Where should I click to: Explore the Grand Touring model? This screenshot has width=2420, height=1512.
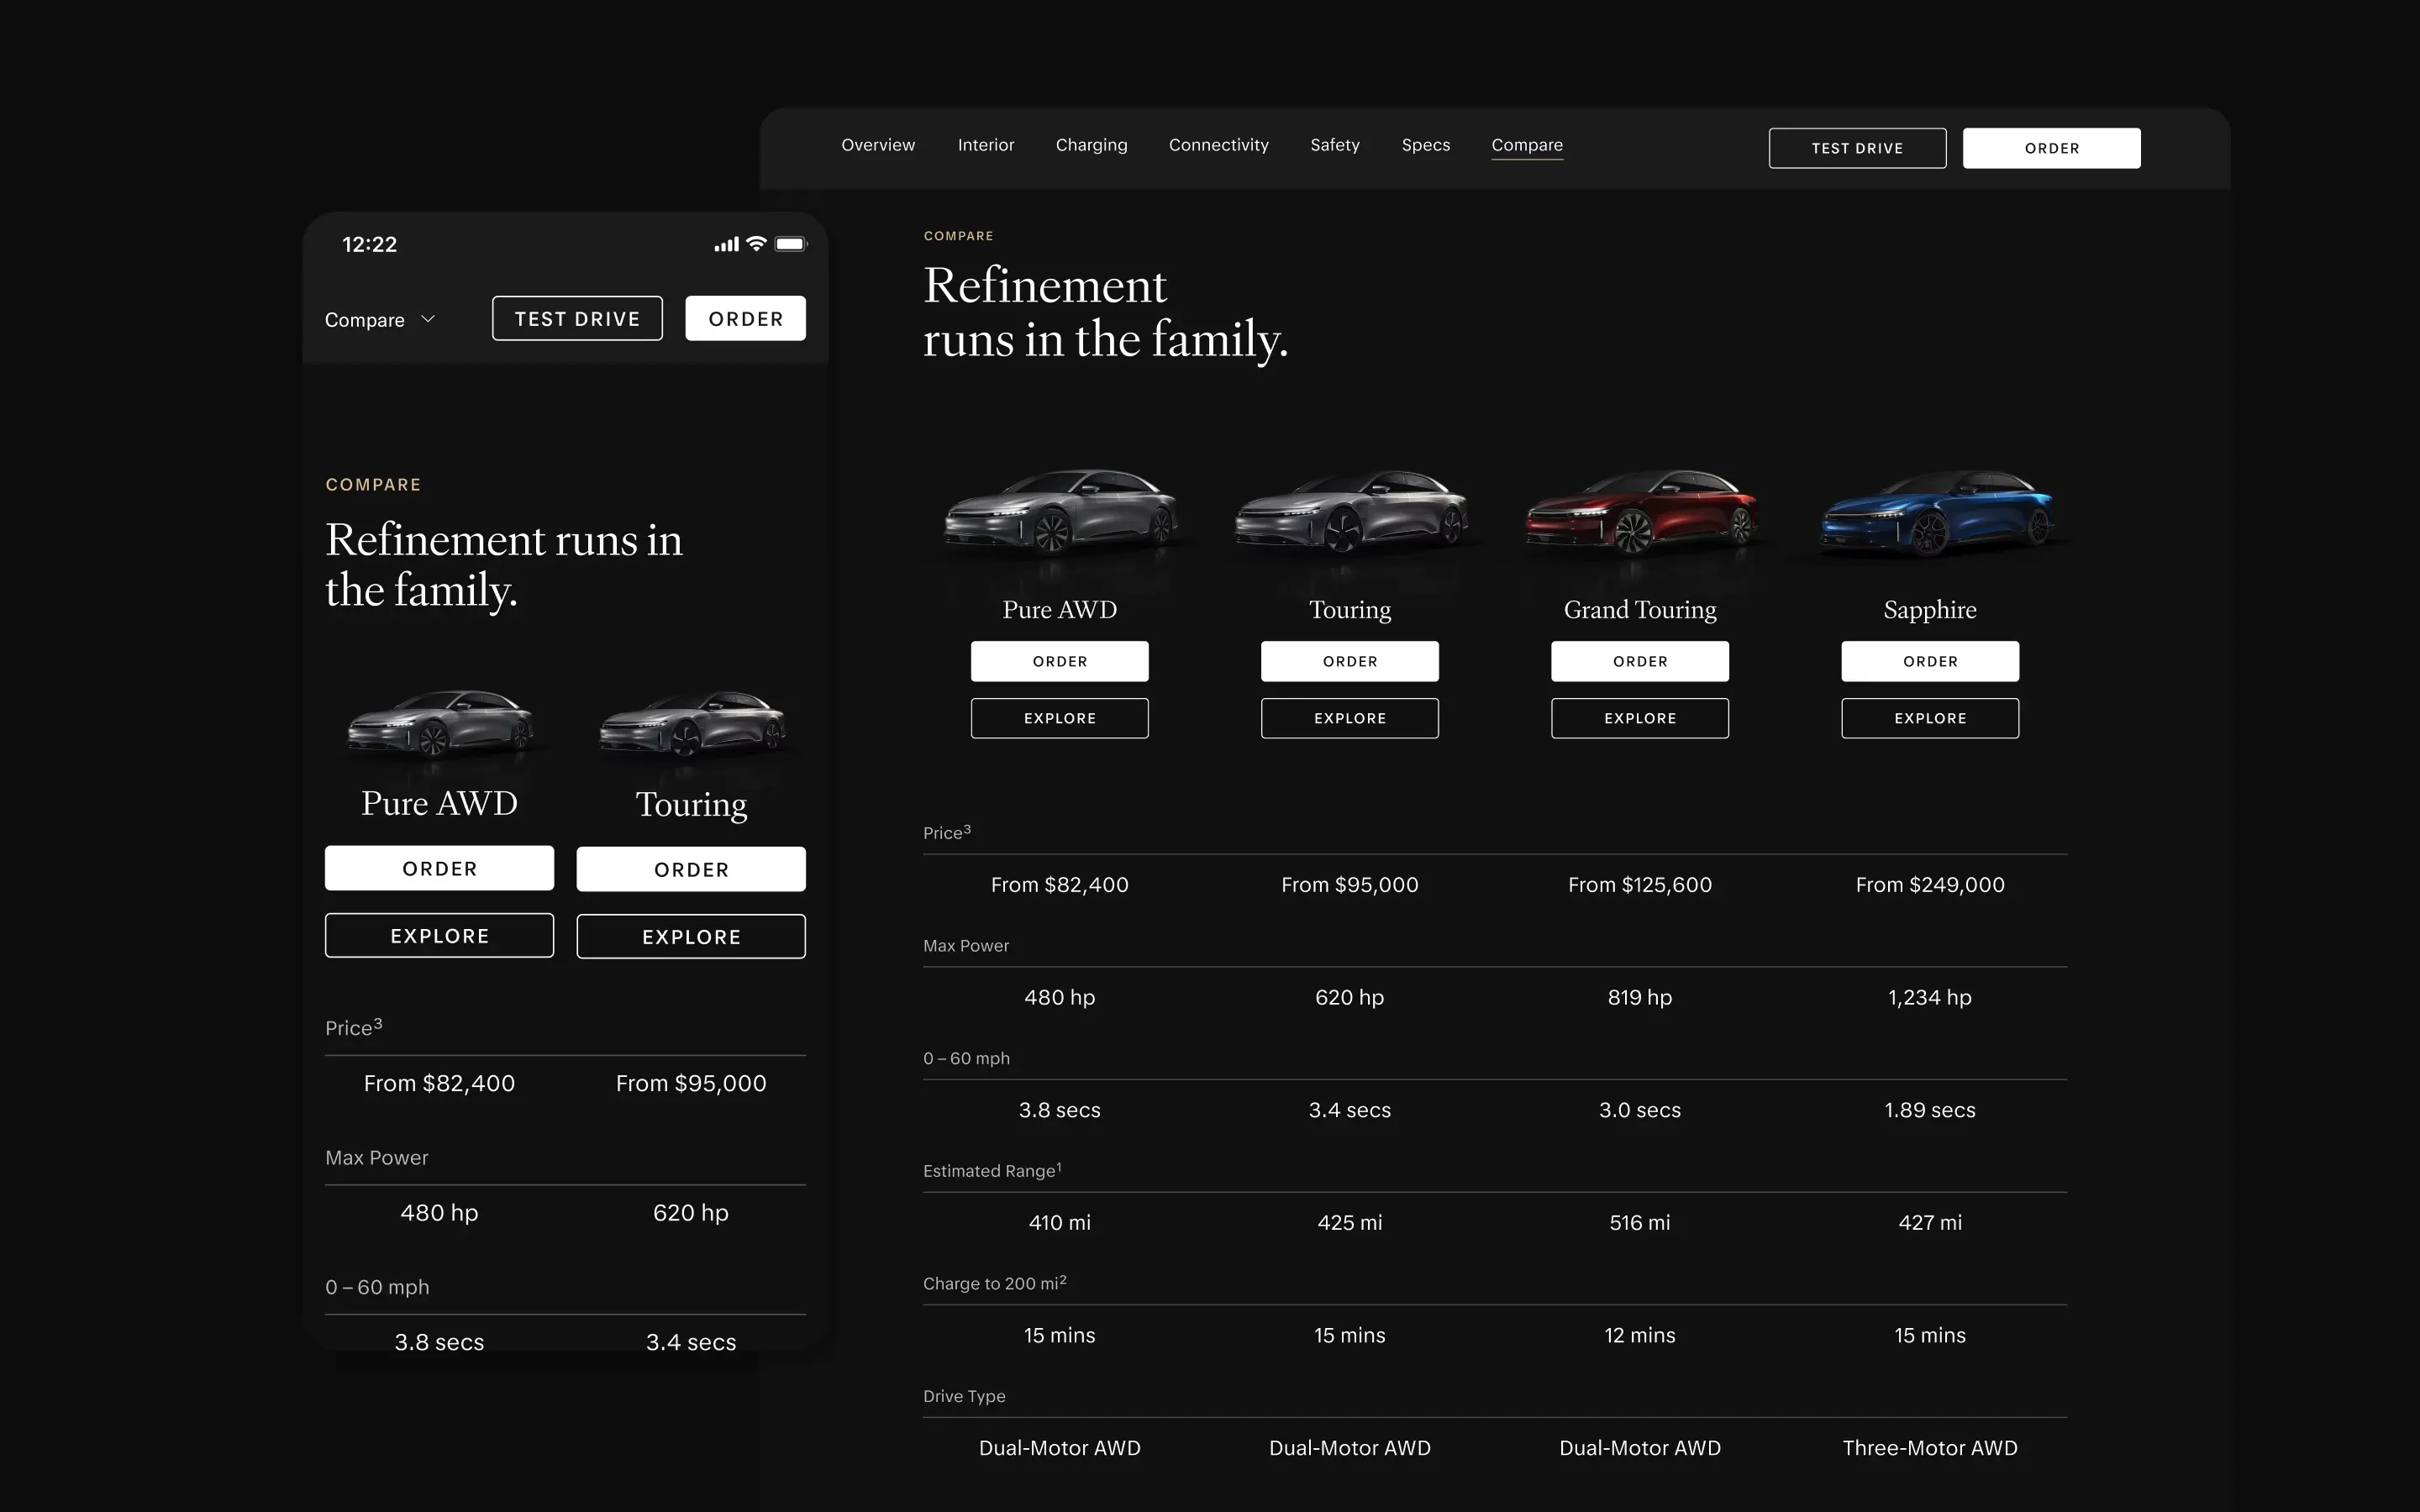pyautogui.click(x=1640, y=718)
